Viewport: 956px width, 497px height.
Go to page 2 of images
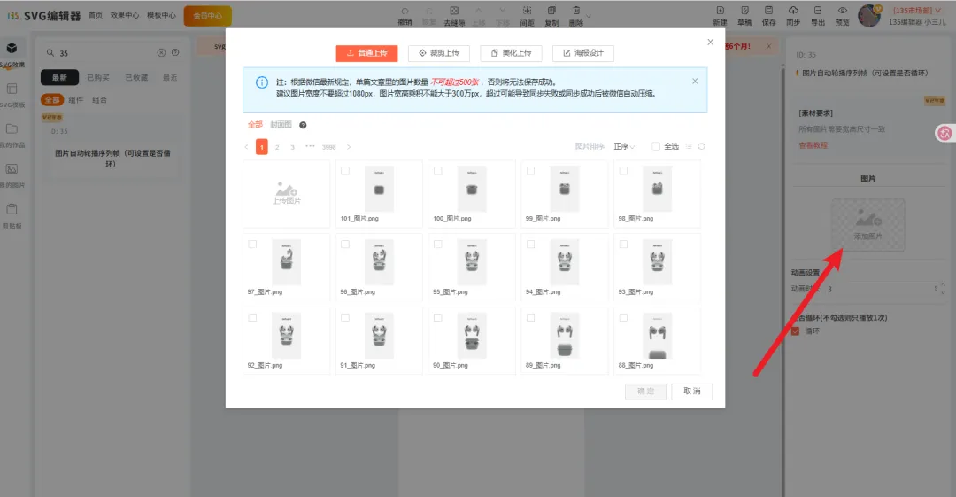(277, 147)
